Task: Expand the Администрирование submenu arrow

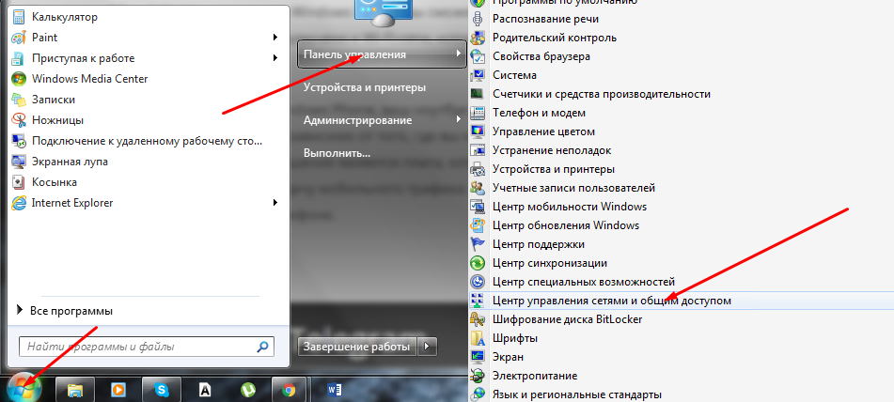Action: [x=459, y=120]
